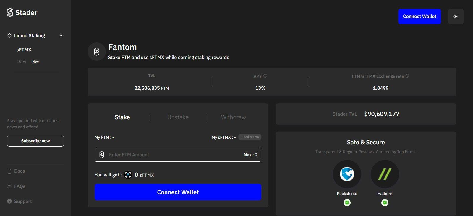This screenshot has height=216, width=473.
Task: Click the +Add sFTMX button
Action: pos(250,137)
